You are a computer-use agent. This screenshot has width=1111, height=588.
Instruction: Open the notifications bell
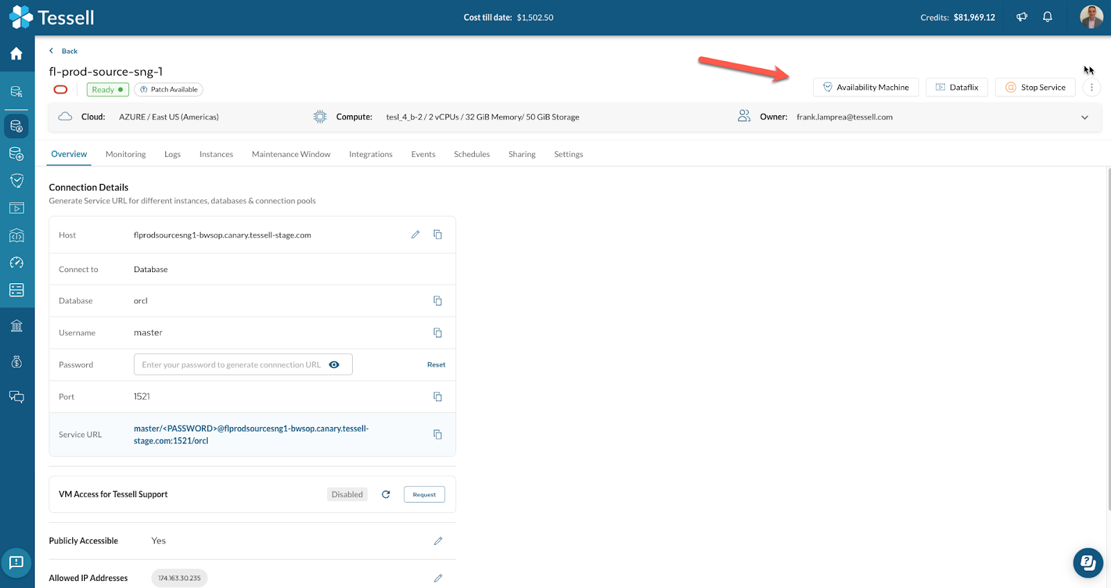point(1047,17)
